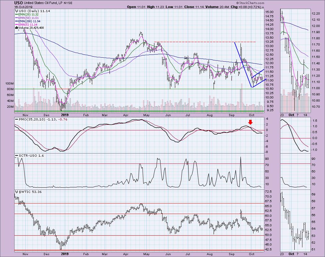Click the 10.70 label on the zoomed price axis
325x257 pixels.
point(315,107)
